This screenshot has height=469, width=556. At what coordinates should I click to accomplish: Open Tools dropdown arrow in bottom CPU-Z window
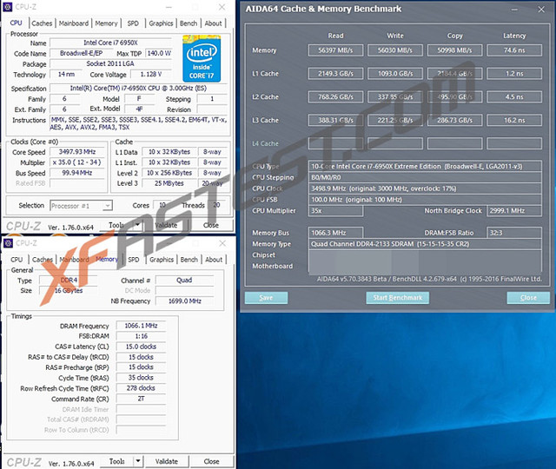138,461
